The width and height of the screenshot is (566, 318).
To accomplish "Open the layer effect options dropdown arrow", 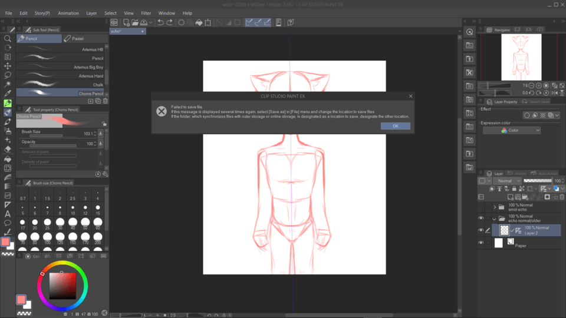I will click(x=557, y=115).
